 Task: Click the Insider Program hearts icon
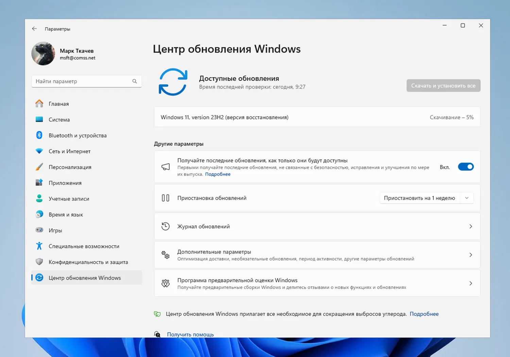tap(166, 283)
